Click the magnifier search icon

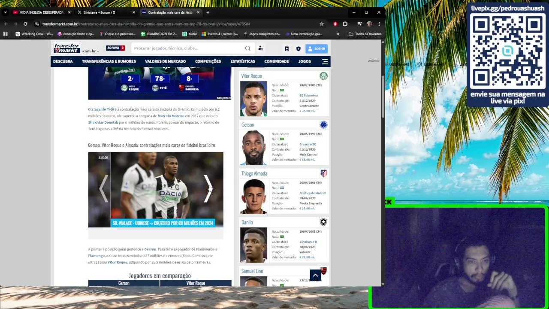click(x=247, y=48)
